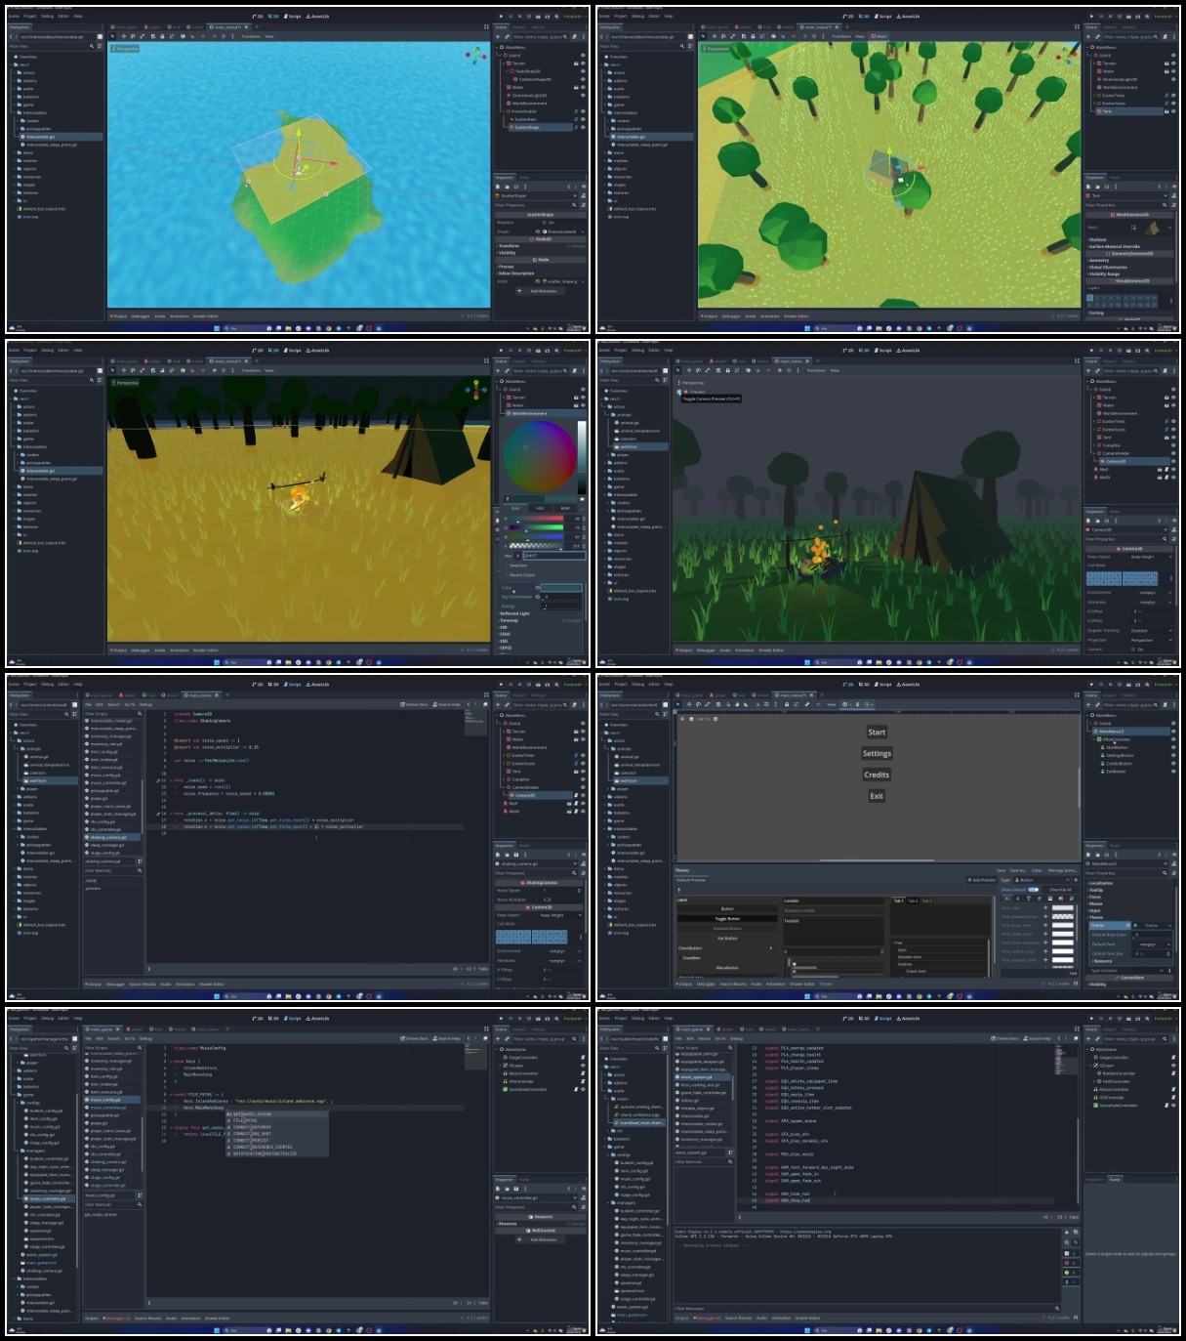The image size is (1186, 1341).
Task: Click Search Help in event signals script editor
Action: coord(1037,1038)
